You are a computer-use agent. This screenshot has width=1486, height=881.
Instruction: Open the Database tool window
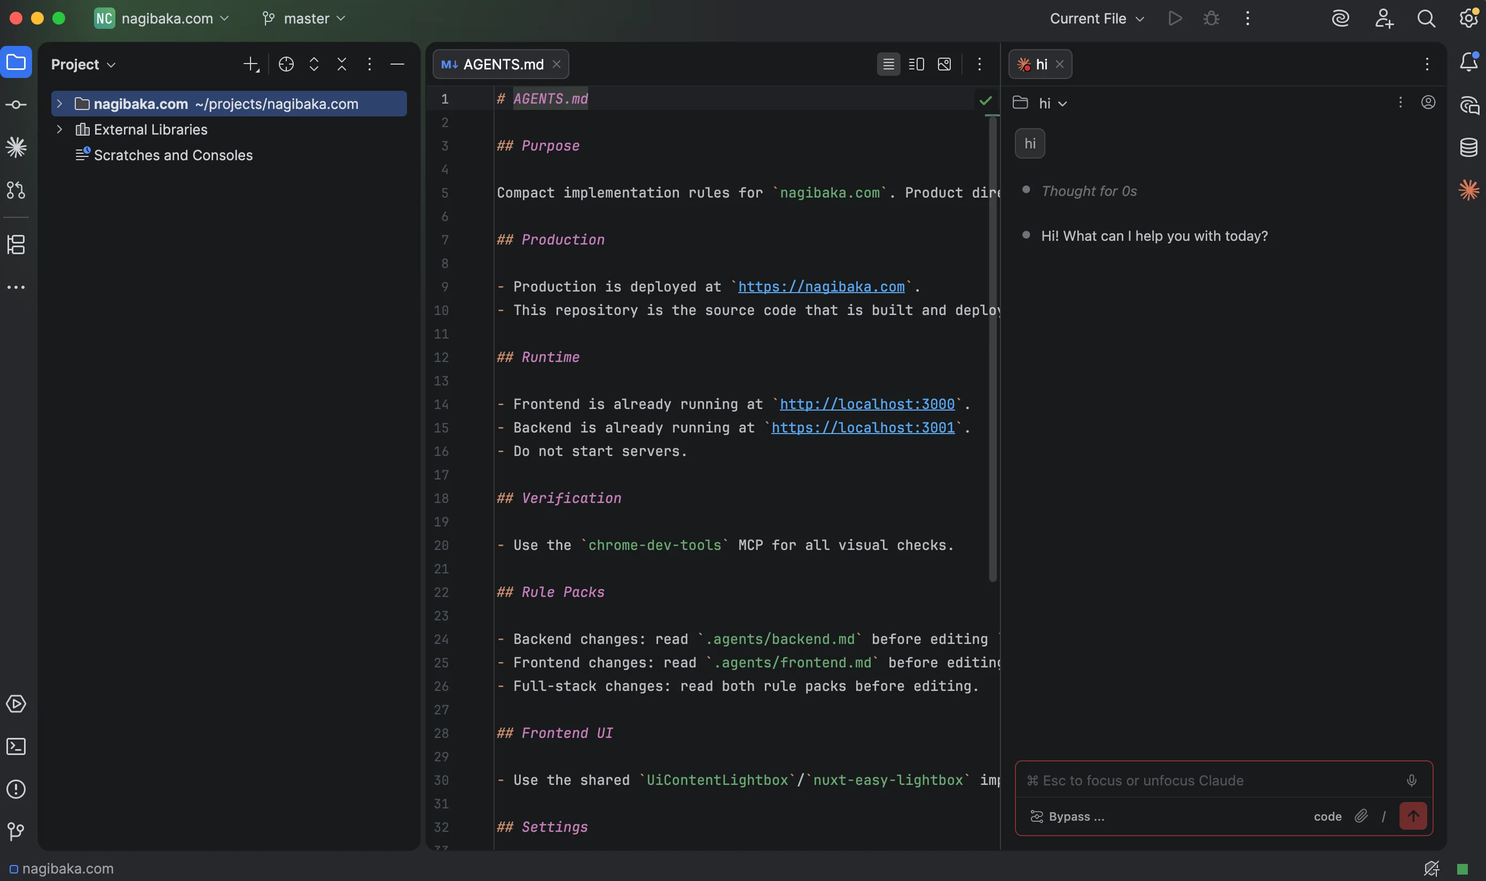1469,147
